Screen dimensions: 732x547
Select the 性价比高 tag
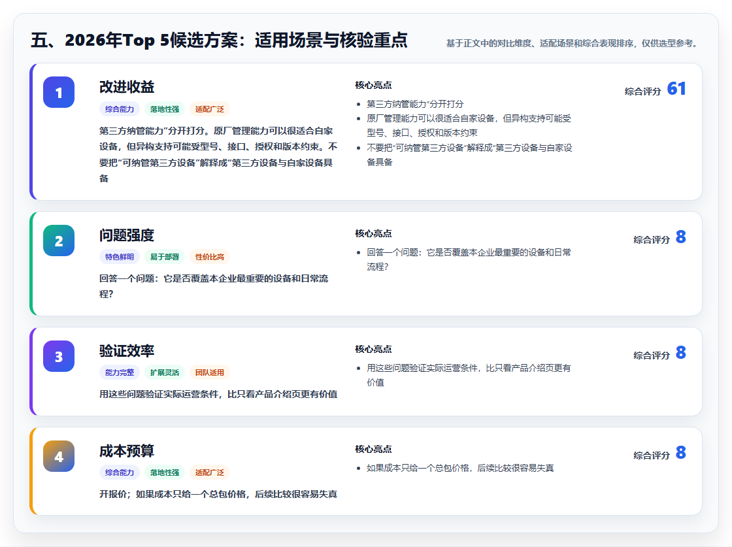click(x=210, y=257)
